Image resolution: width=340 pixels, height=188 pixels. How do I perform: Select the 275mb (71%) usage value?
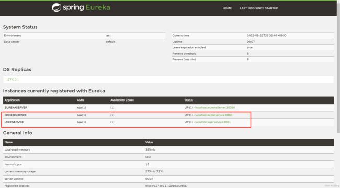tap(154, 171)
